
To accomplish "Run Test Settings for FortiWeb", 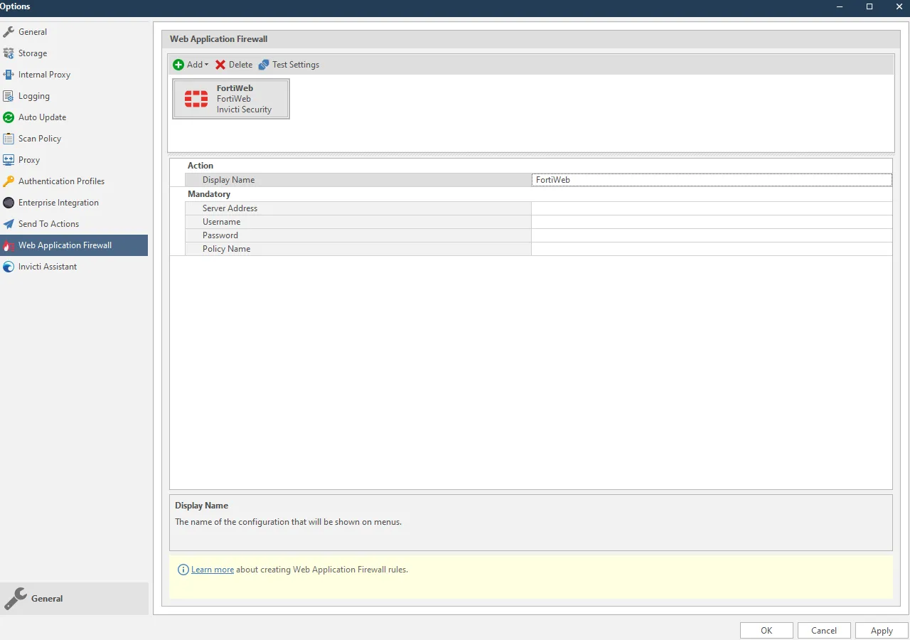I will coord(289,64).
